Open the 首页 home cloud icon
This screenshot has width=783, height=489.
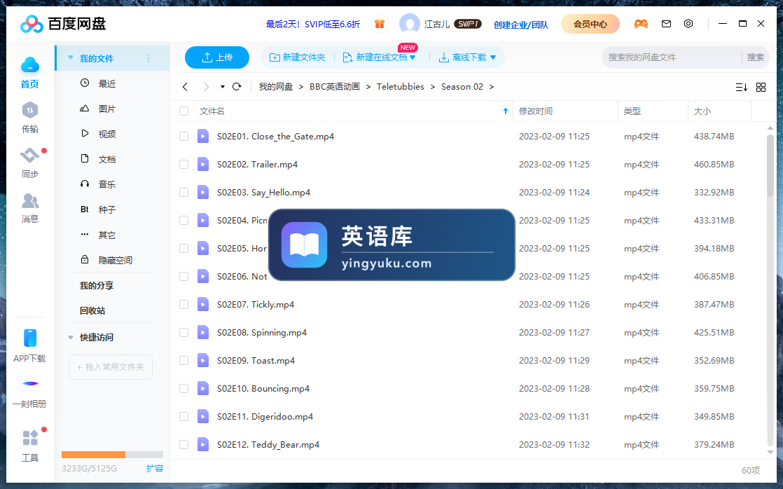pos(30,65)
